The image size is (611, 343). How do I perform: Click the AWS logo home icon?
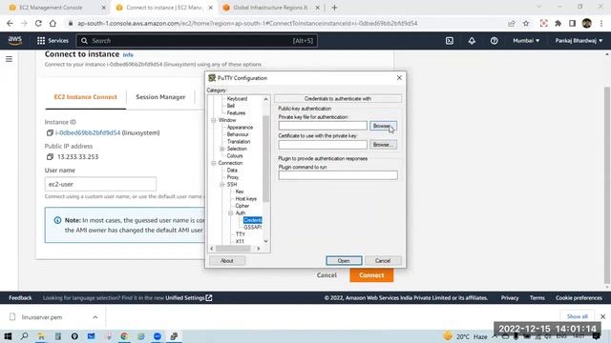click(15, 40)
